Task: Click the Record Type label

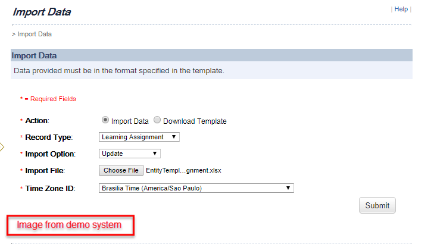Action: click(x=49, y=137)
